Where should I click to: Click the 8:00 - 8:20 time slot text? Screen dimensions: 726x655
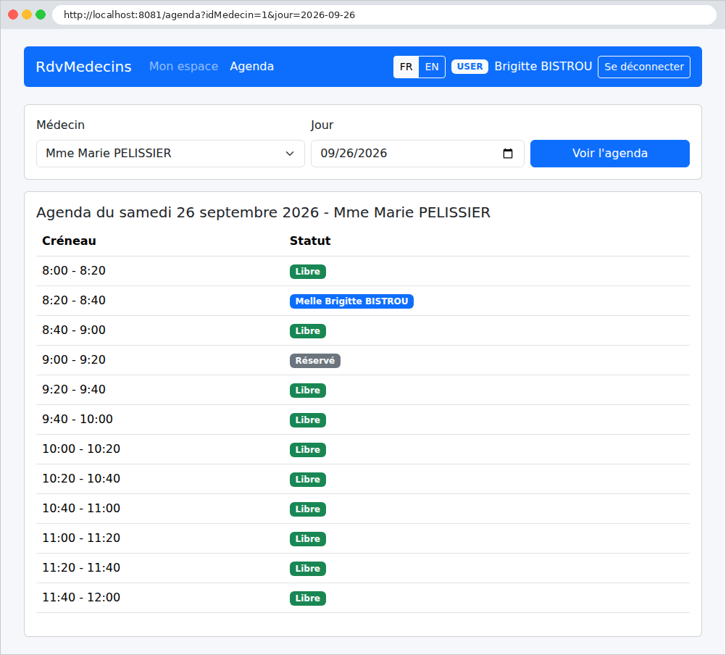74,271
